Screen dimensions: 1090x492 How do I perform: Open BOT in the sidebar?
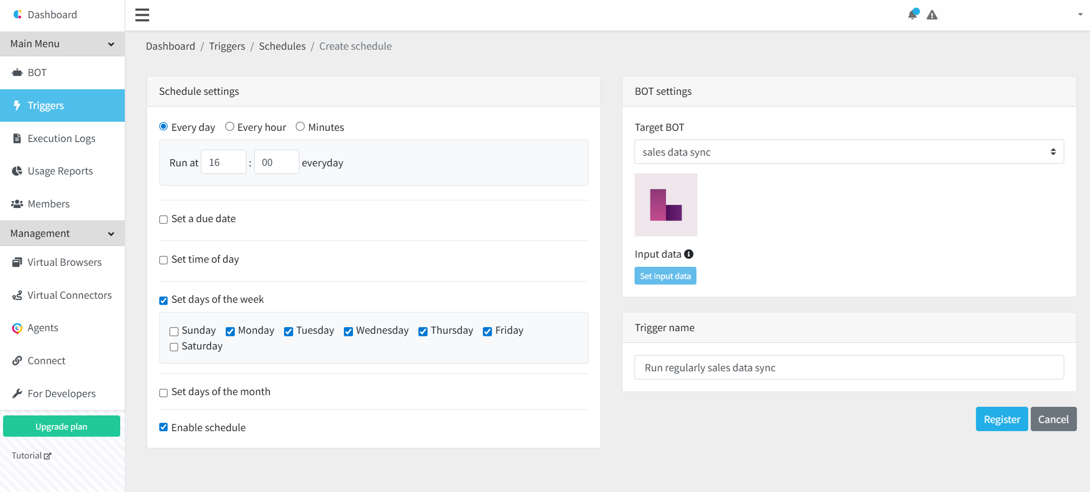point(62,73)
